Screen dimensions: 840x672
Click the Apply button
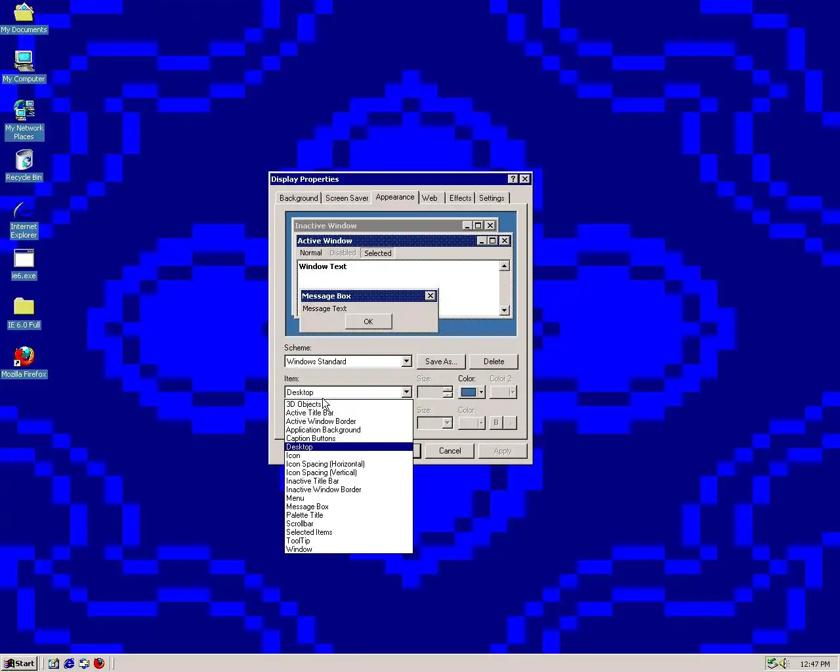pos(502,451)
